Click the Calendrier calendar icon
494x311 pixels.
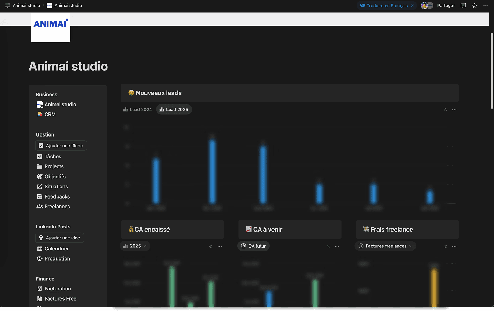pos(40,249)
